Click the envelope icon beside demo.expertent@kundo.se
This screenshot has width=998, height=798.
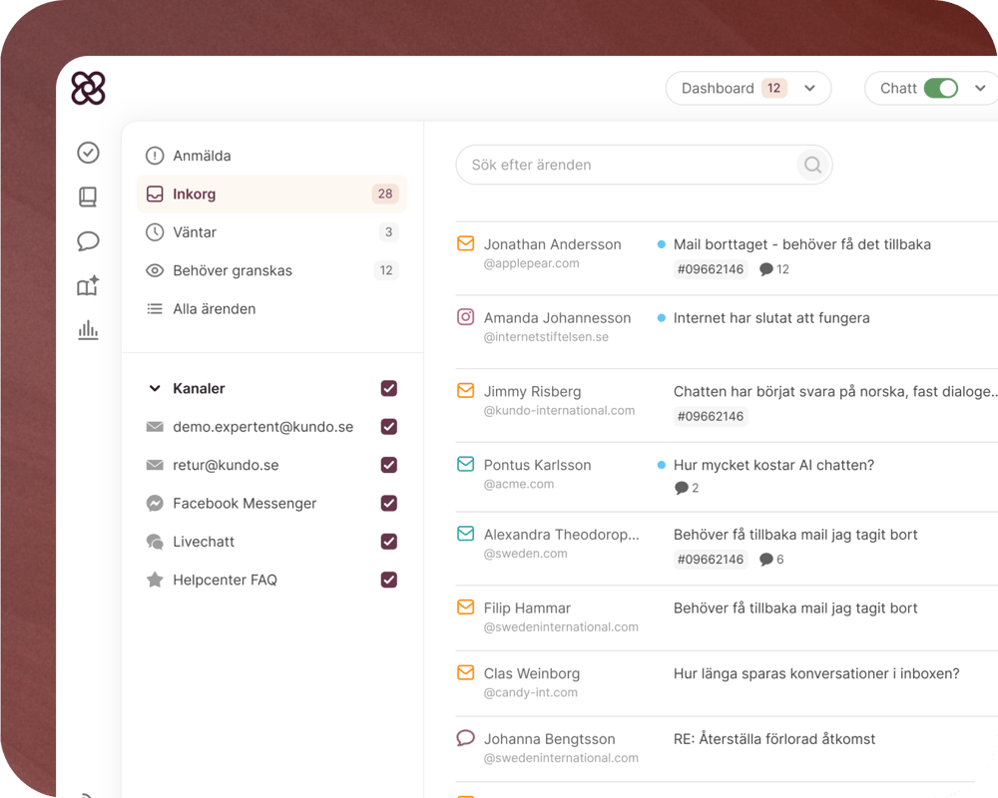[x=155, y=427]
